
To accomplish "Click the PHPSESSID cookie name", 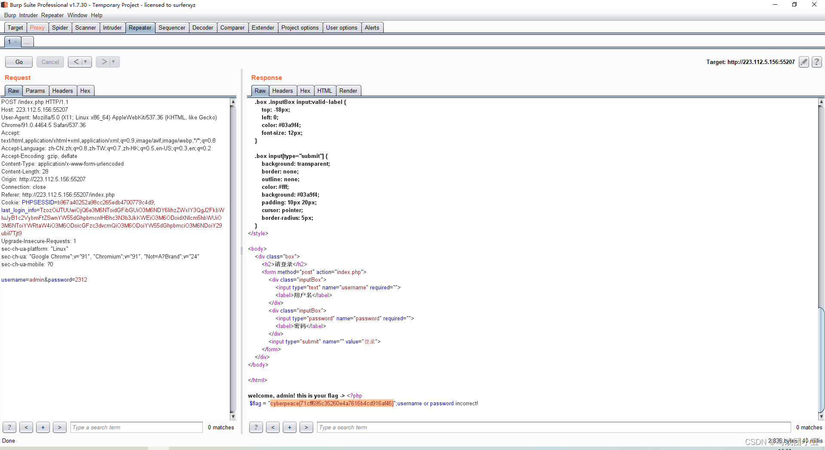I will click(38, 202).
